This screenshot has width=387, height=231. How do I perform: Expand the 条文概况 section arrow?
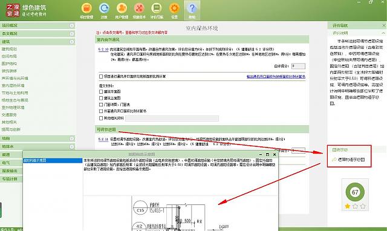click(72, 34)
